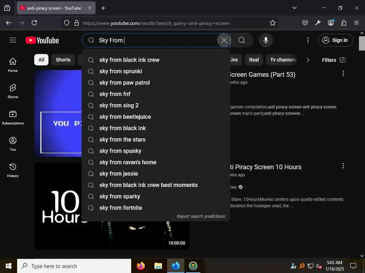Screen dimensions: 365x273
Task: Open the Windows notification center icon
Action: [353, 266]
